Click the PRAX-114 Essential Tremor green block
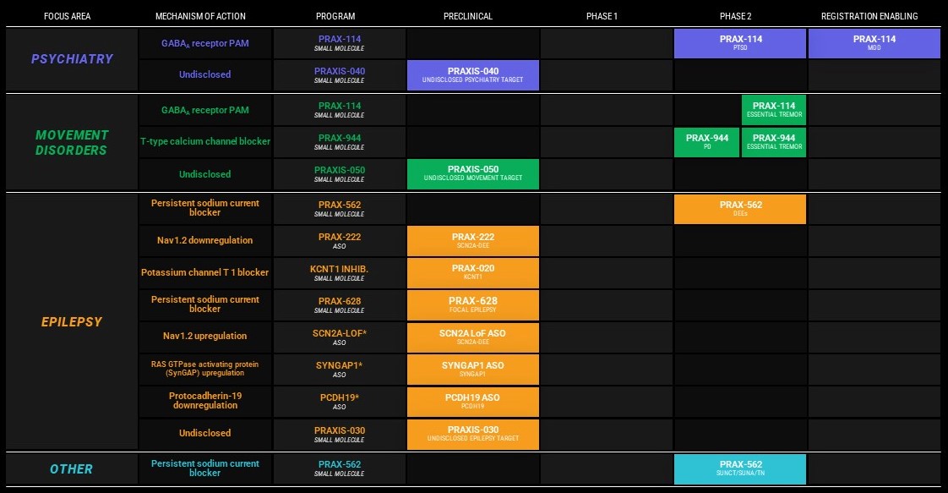948x493 pixels. coord(774,110)
